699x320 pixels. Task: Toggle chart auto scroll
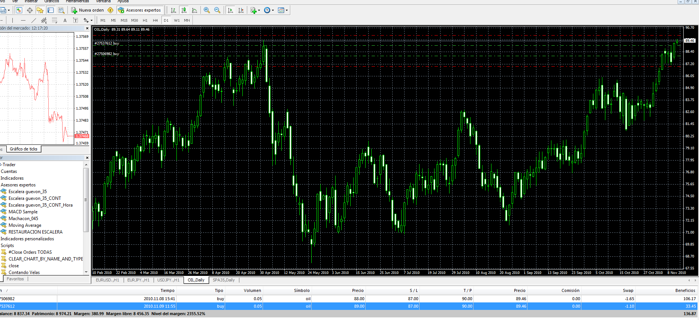pyautogui.click(x=230, y=10)
